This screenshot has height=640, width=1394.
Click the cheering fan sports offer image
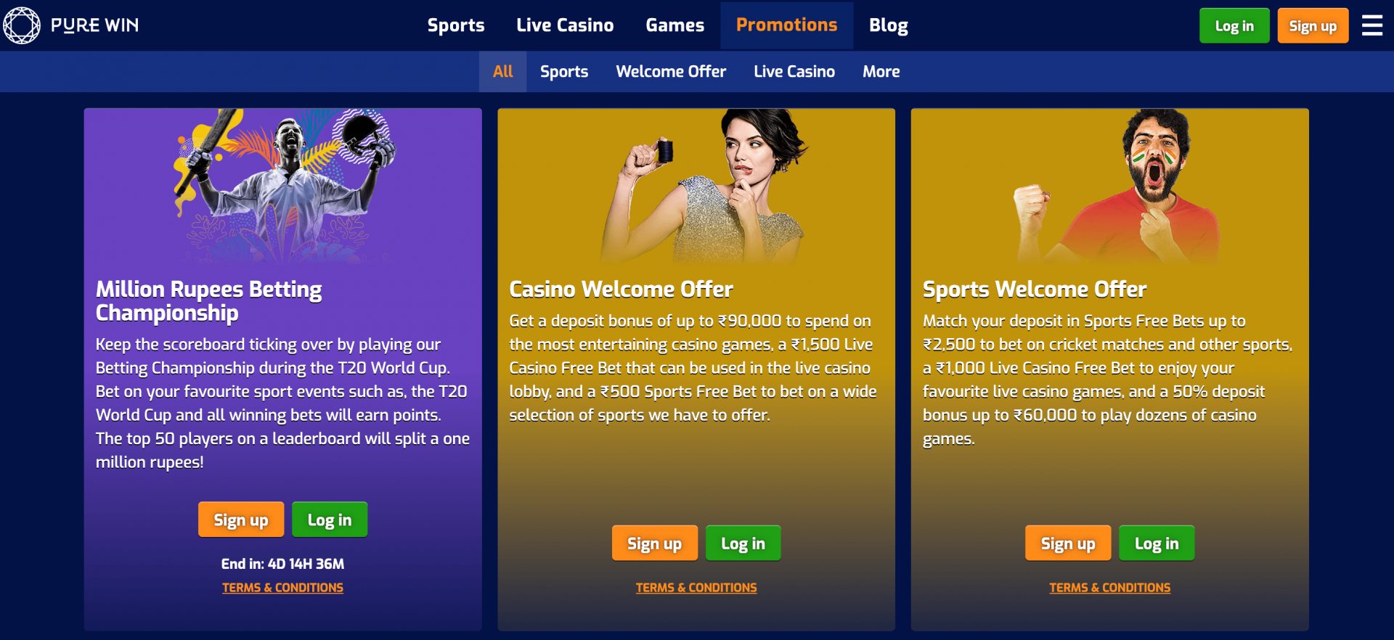(x=1118, y=185)
